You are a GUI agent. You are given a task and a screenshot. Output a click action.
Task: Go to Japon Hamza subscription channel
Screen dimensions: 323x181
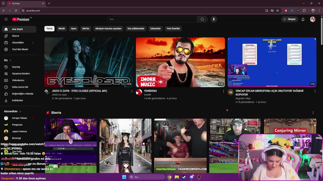coord(19,131)
